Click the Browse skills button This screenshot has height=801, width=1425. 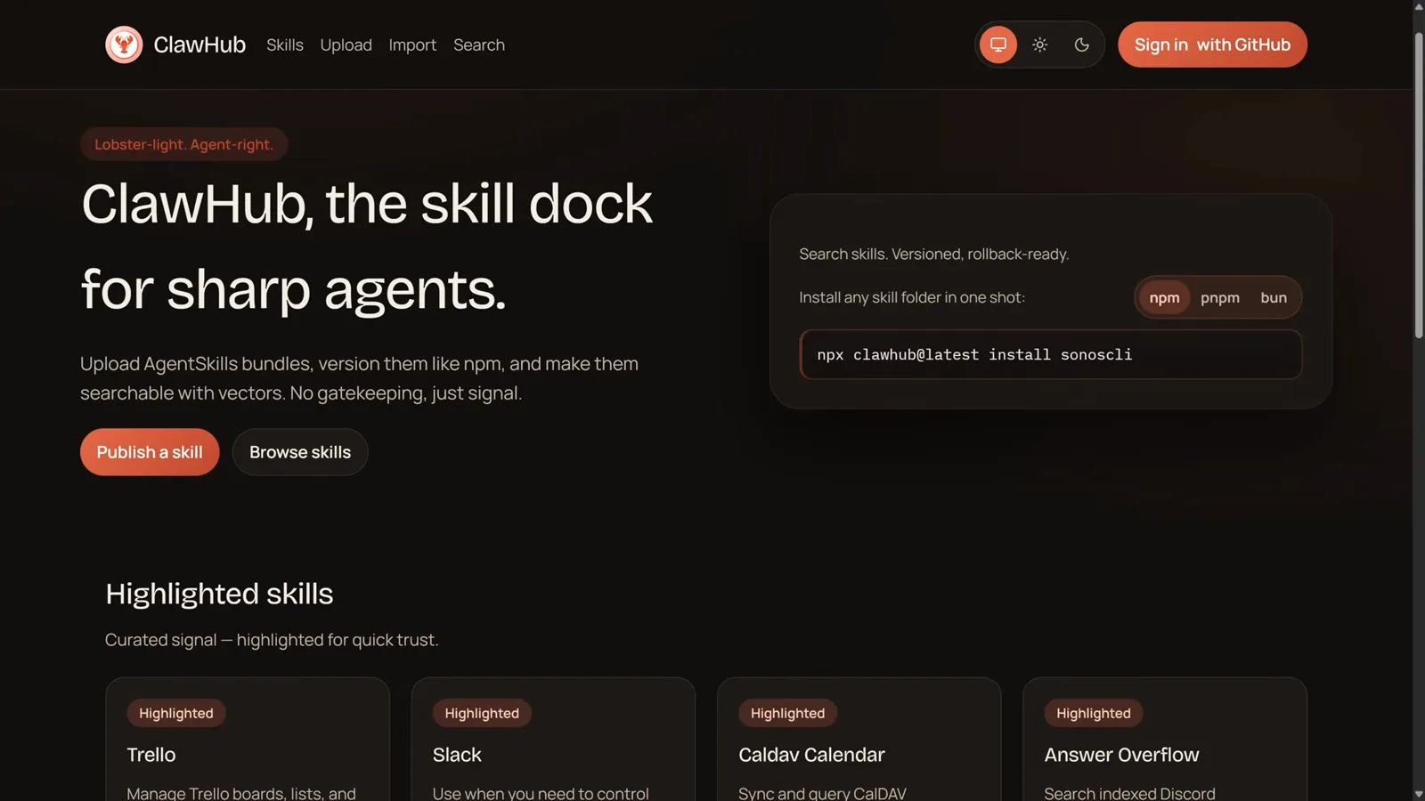coord(300,452)
